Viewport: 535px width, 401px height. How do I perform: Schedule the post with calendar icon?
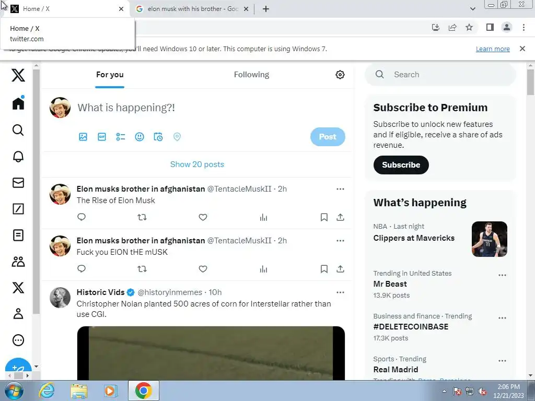[x=158, y=137]
